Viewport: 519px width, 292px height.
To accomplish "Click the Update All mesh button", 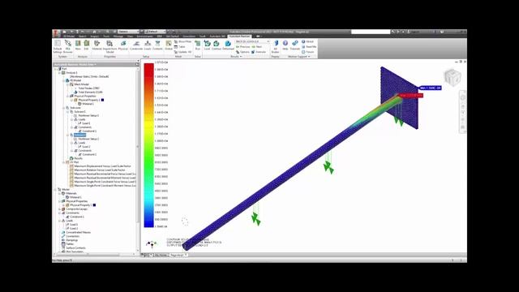I will point(182,52).
